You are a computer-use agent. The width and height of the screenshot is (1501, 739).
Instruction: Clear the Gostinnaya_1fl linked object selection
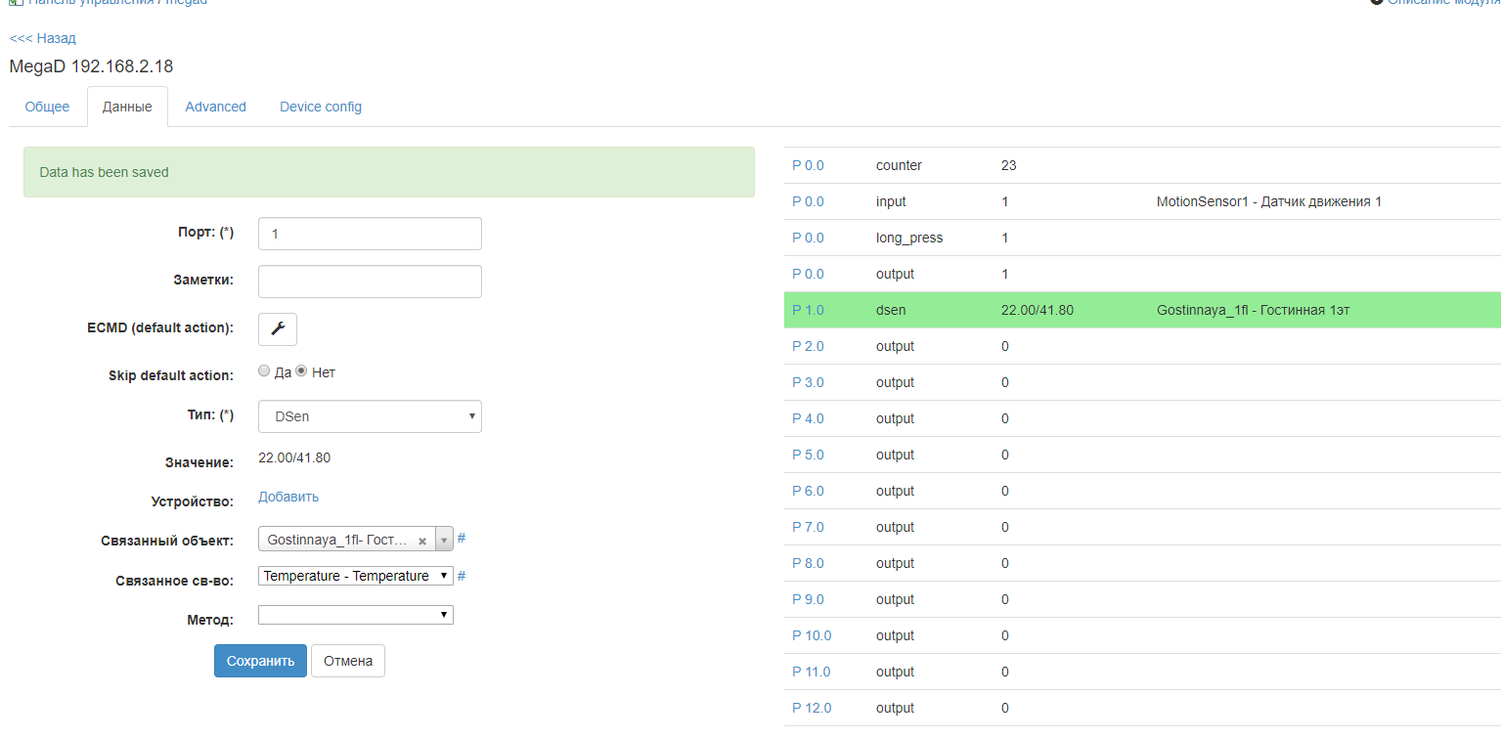[x=422, y=541]
